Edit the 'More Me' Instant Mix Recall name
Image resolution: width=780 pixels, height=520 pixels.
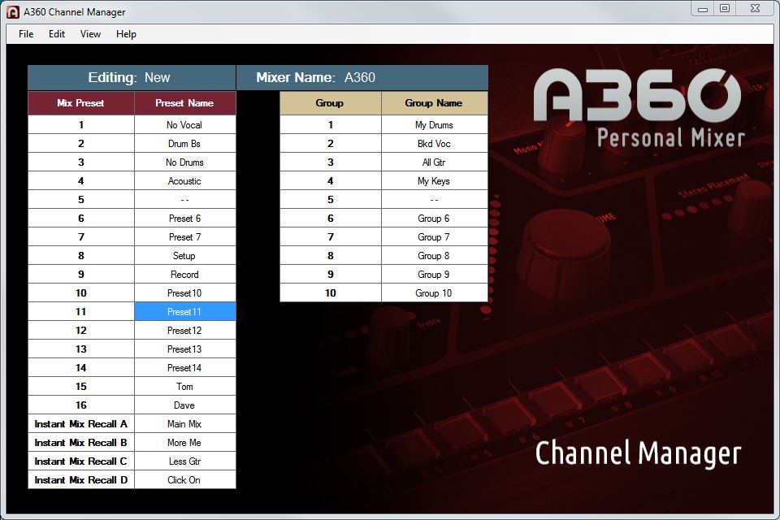tap(185, 442)
